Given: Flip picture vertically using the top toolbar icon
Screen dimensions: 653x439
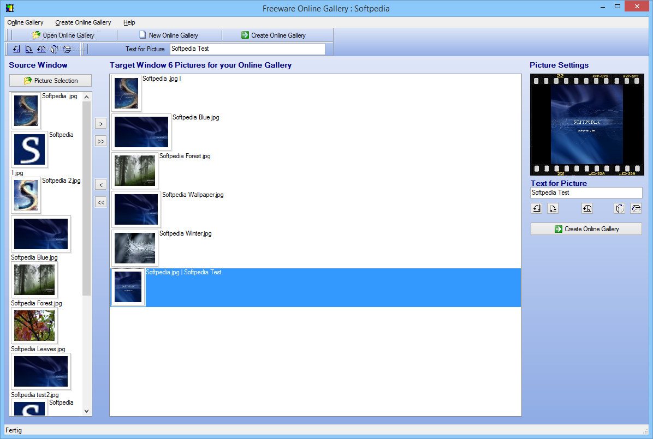Looking at the screenshot, I should pyautogui.click(x=67, y=49).
